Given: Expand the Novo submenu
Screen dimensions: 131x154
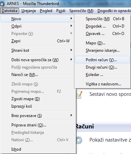Looking at the screenshot, I should point(38,18).
